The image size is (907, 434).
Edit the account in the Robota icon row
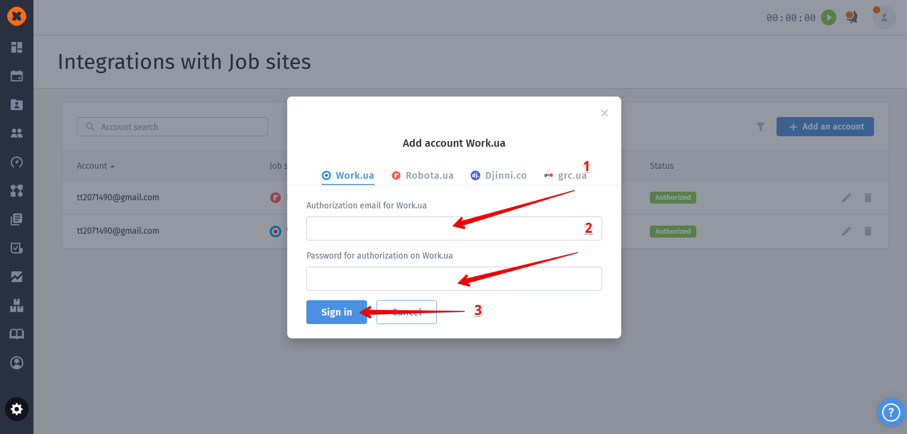[846, 197]
